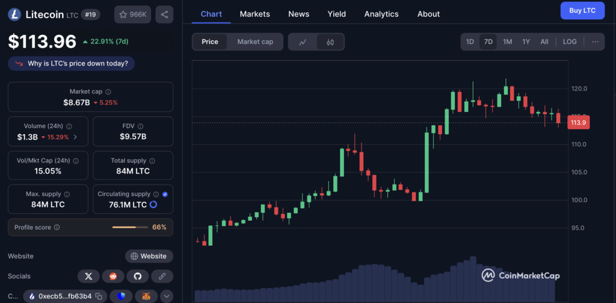616x303 pixels.
Task: Click the 15.05% Vol/Mkt Cap value
Action: 48,171
